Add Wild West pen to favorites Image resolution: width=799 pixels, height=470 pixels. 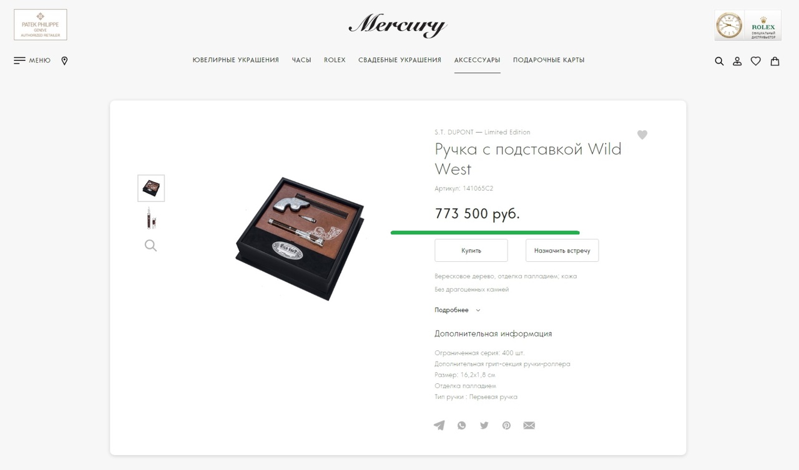[642, 135]
